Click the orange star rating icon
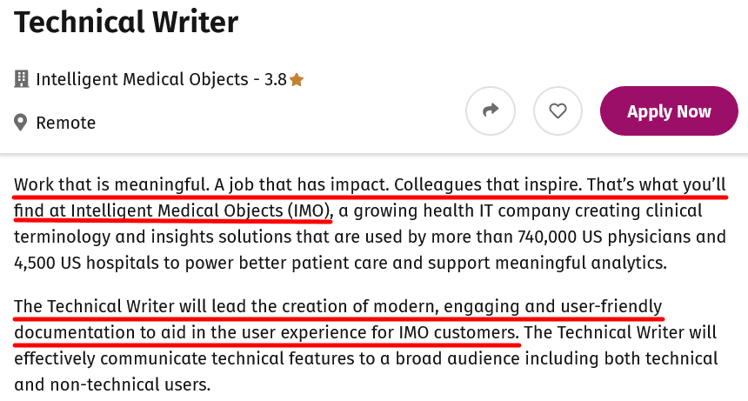Image resolution: width=748 pixels, height=401 pixels. [x=297, y=80]
